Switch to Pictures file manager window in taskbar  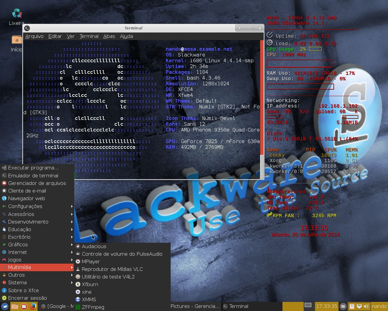(196, 306)
